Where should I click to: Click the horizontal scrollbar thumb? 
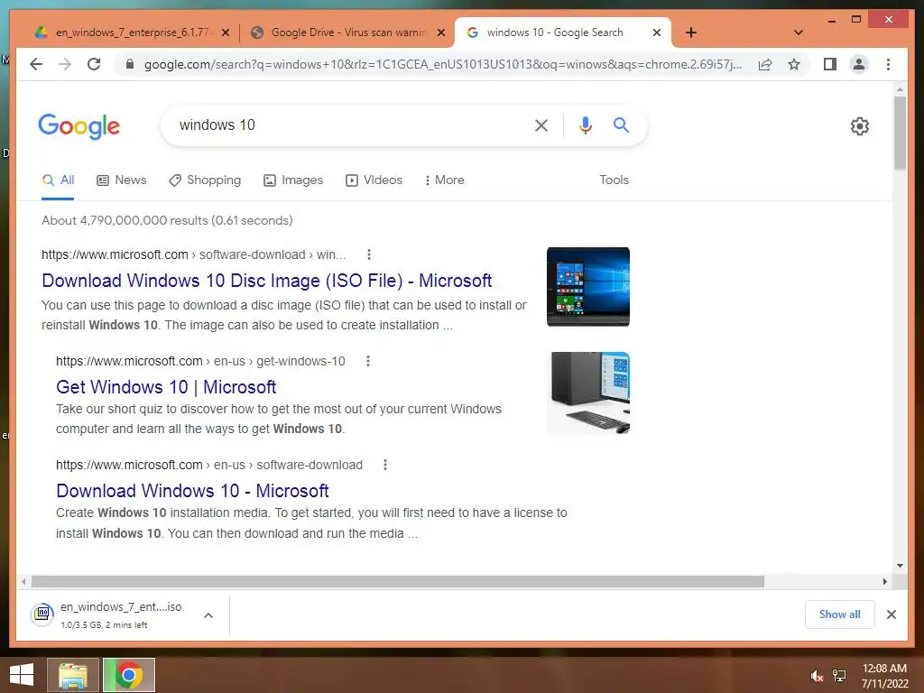398,582
